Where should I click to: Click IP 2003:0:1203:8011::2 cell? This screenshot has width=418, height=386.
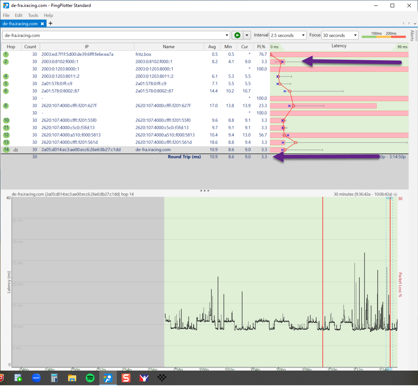tap(60, 76)
